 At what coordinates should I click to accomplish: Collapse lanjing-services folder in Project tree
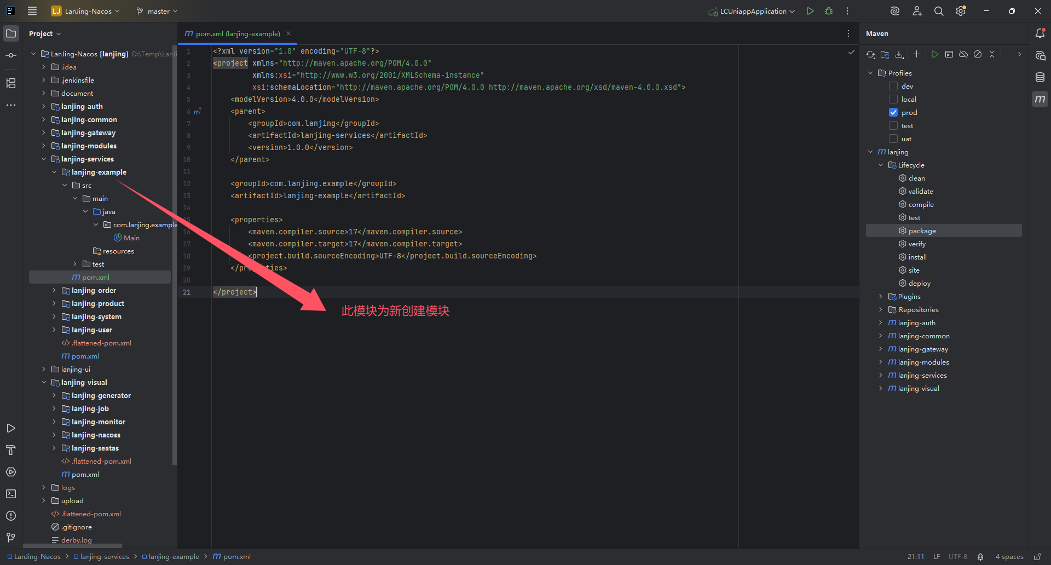coord(44,159)
